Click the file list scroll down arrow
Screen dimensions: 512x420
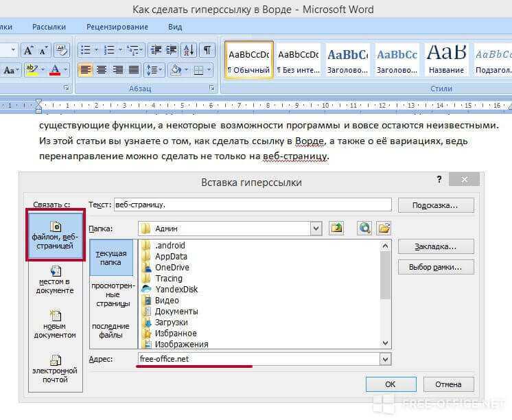(x=385, y=343)
